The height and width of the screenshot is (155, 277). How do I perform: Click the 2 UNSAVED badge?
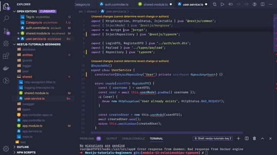47,11
